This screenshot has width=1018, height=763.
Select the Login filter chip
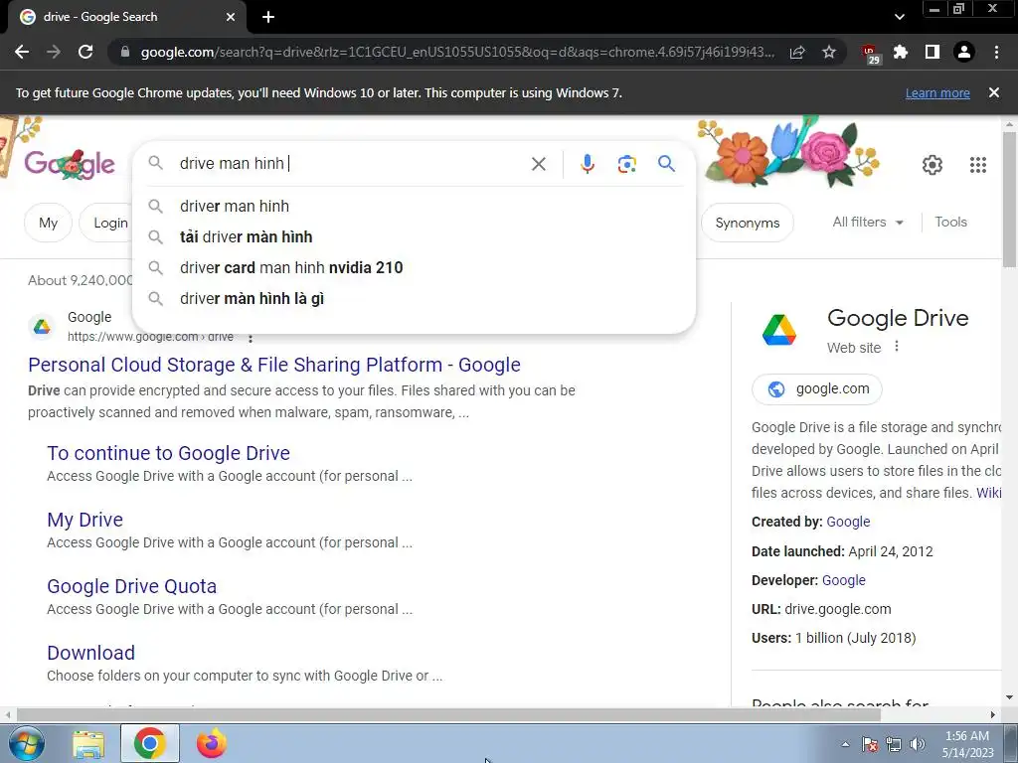[105, 223]
